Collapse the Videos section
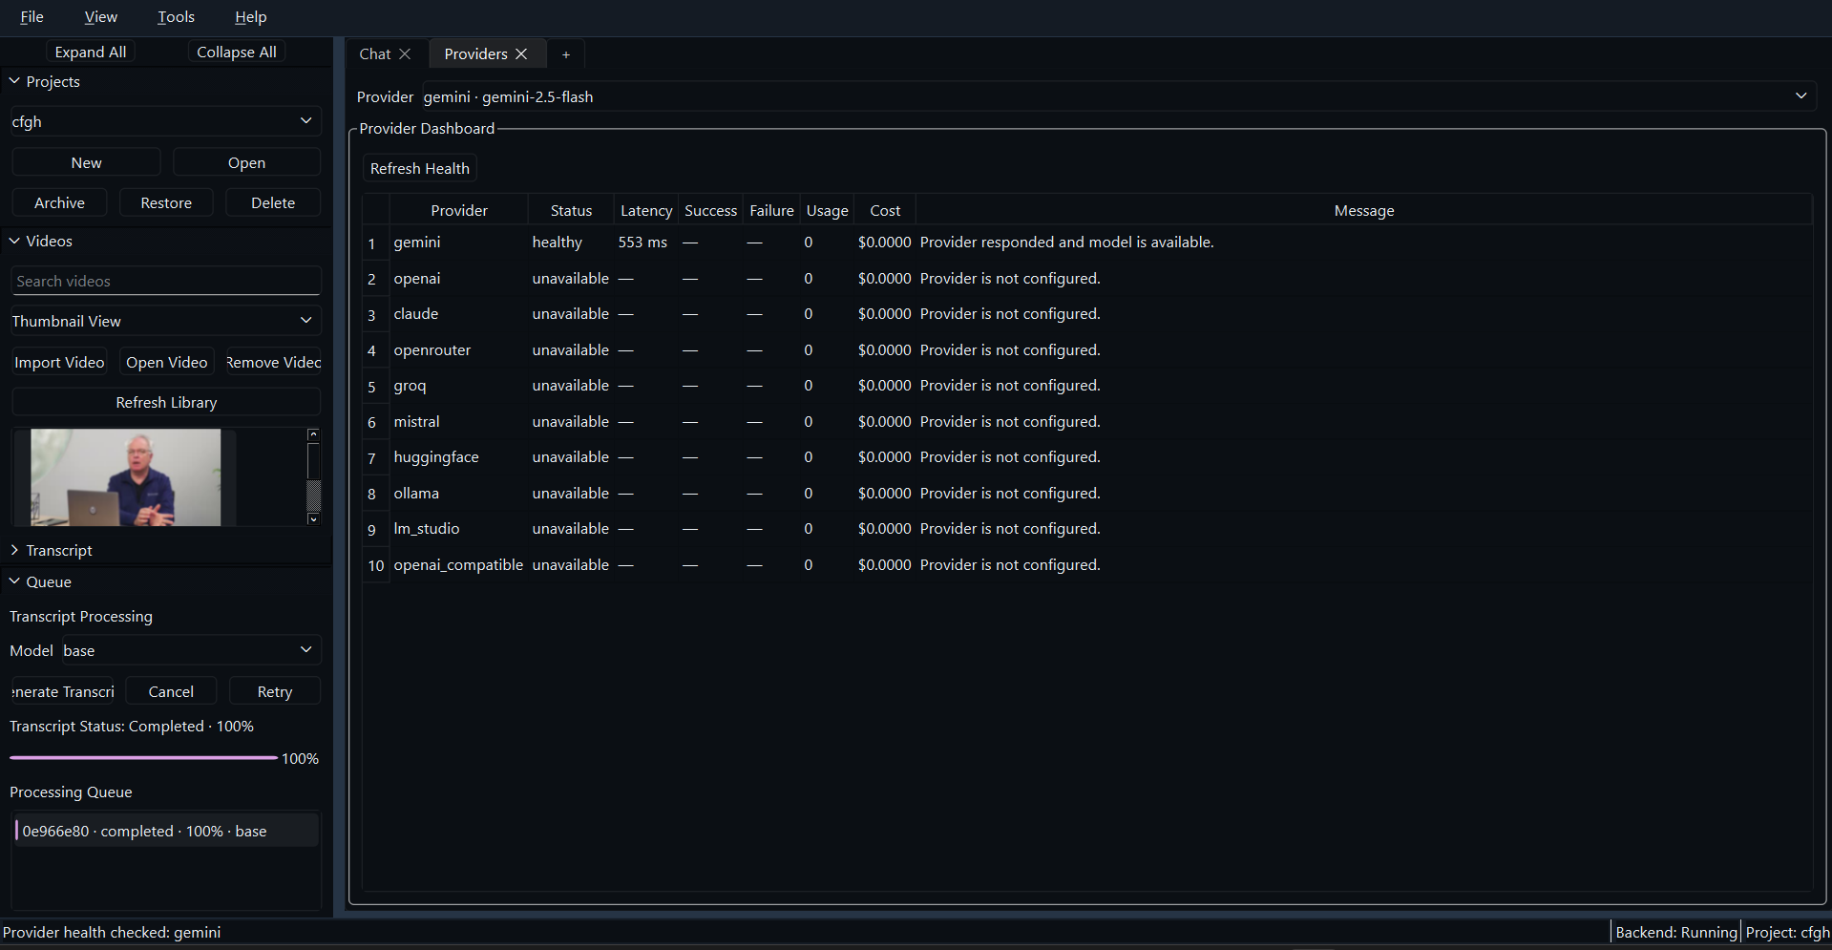 click(14, 241)
